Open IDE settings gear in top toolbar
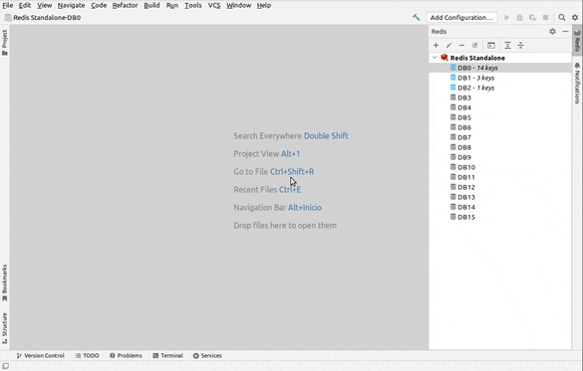The height and width of the screenshot is (371, 583). (575, 18)
